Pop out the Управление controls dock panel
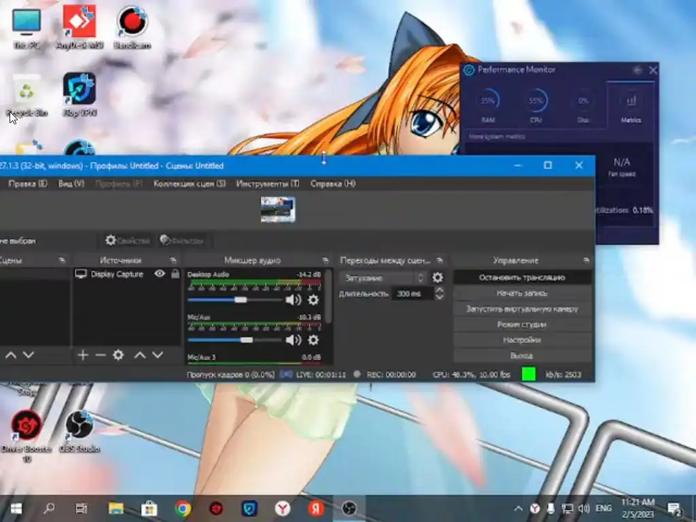 586,260
